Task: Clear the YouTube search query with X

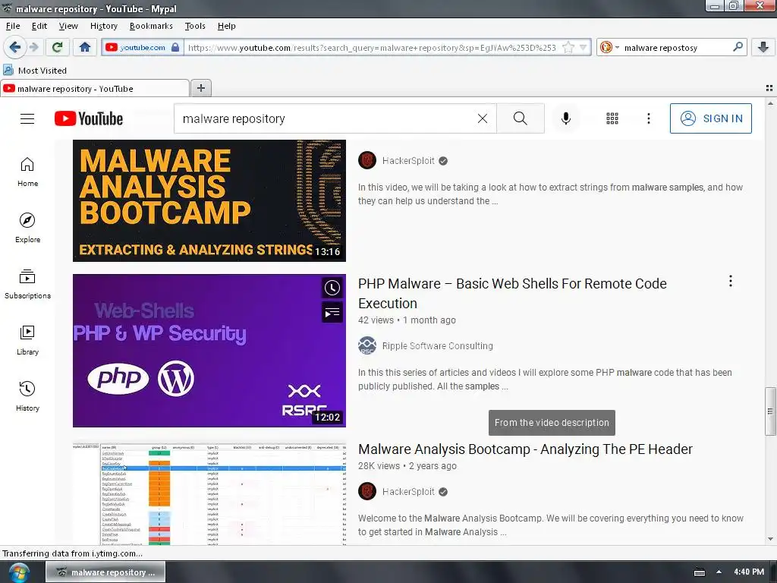Action: [x=482, y=118]
